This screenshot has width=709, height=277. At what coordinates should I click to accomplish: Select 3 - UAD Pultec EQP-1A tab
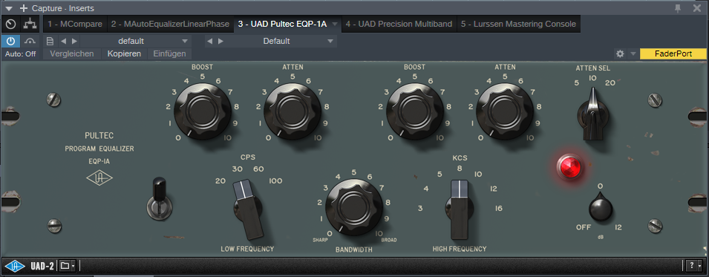[x=282, y=24]
